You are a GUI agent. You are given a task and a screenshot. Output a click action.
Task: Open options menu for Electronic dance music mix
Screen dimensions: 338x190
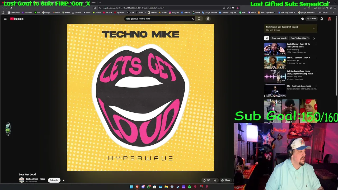pyautogui.click(x=316, y=86)
